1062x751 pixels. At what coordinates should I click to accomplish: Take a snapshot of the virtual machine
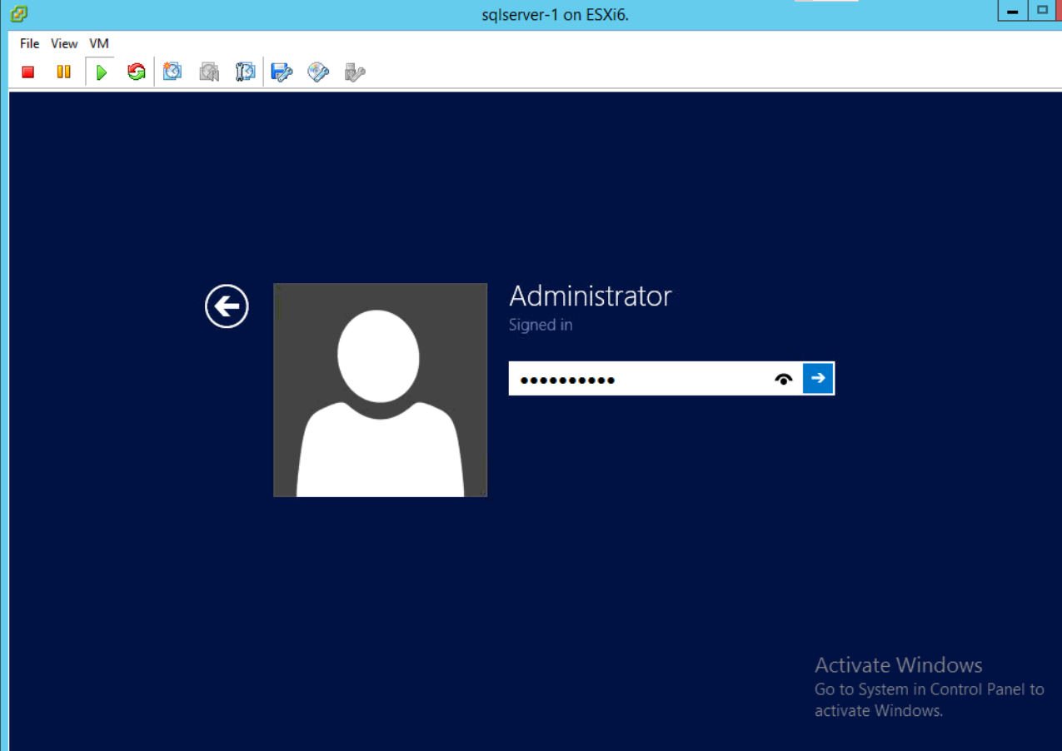click(x=172, y=72)
